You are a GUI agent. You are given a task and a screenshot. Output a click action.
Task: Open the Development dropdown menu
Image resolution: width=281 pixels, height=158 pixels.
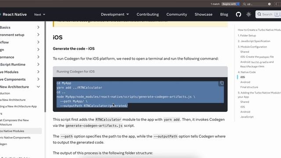click(x=115, y=14)
